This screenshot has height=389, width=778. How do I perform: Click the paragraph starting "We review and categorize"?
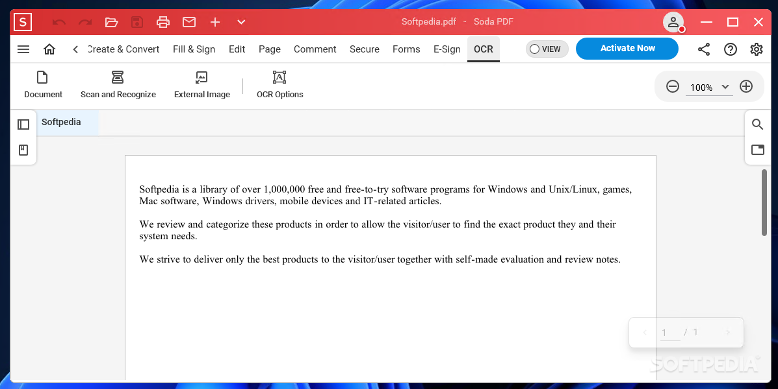[378, 230]
